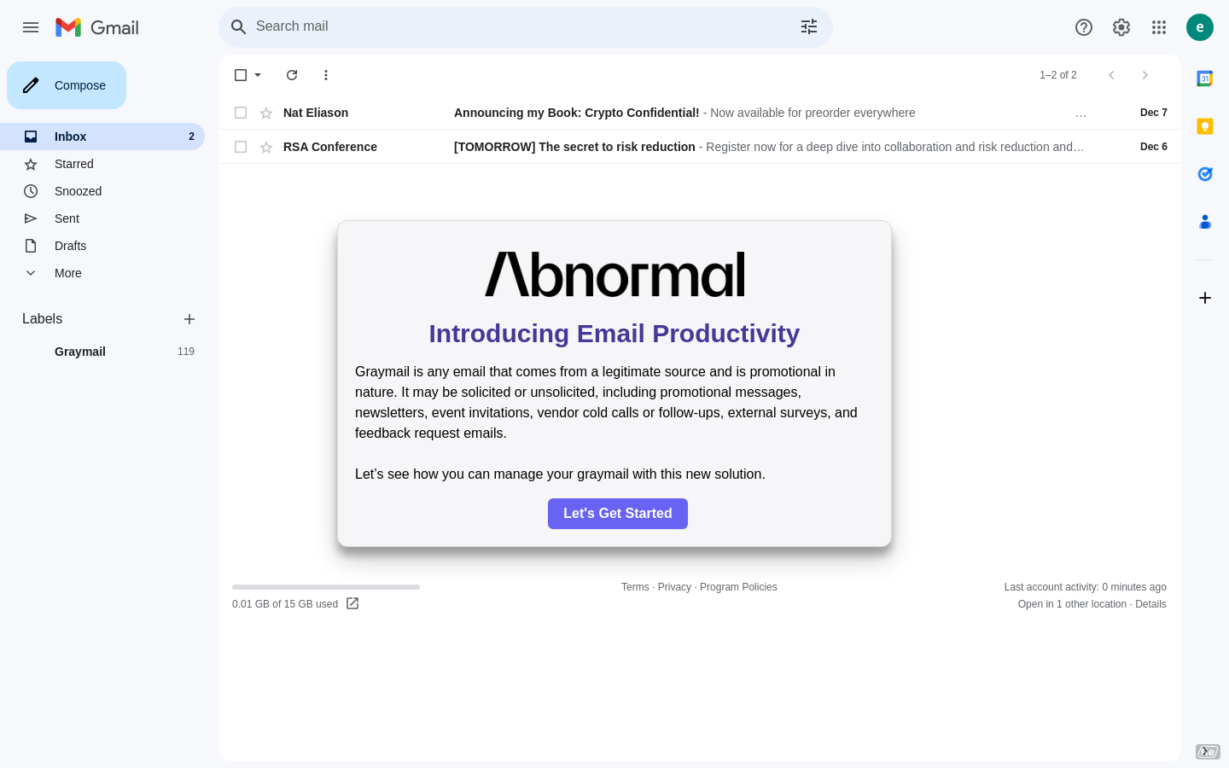
Task: Open advanced search options
Action: point(809,26)
